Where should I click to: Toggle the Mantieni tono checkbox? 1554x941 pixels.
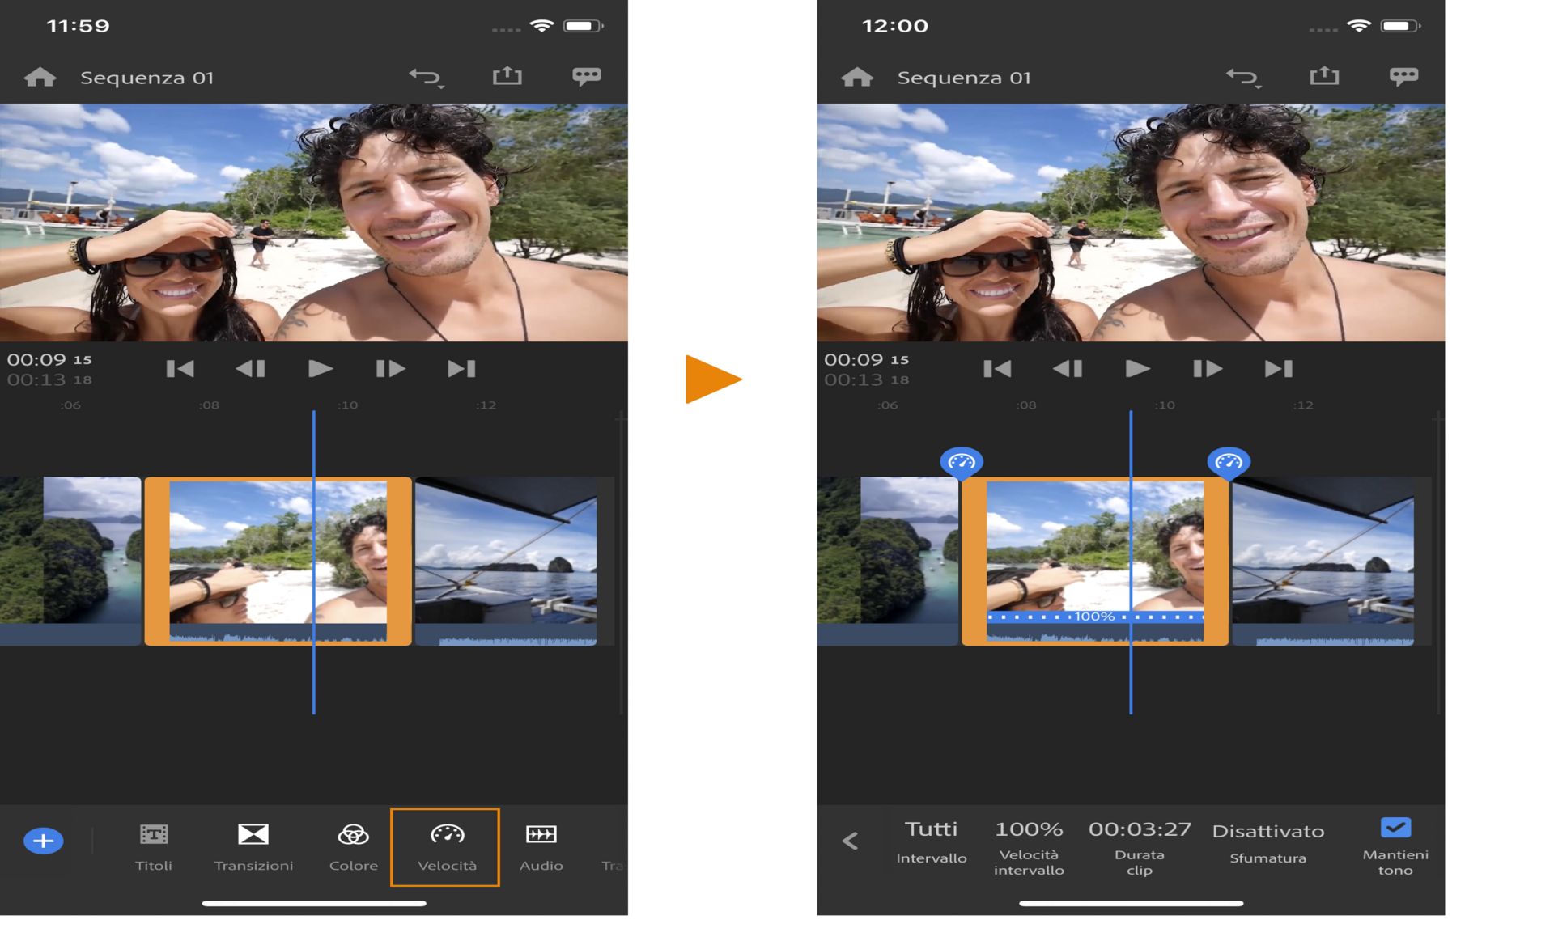1395,829
